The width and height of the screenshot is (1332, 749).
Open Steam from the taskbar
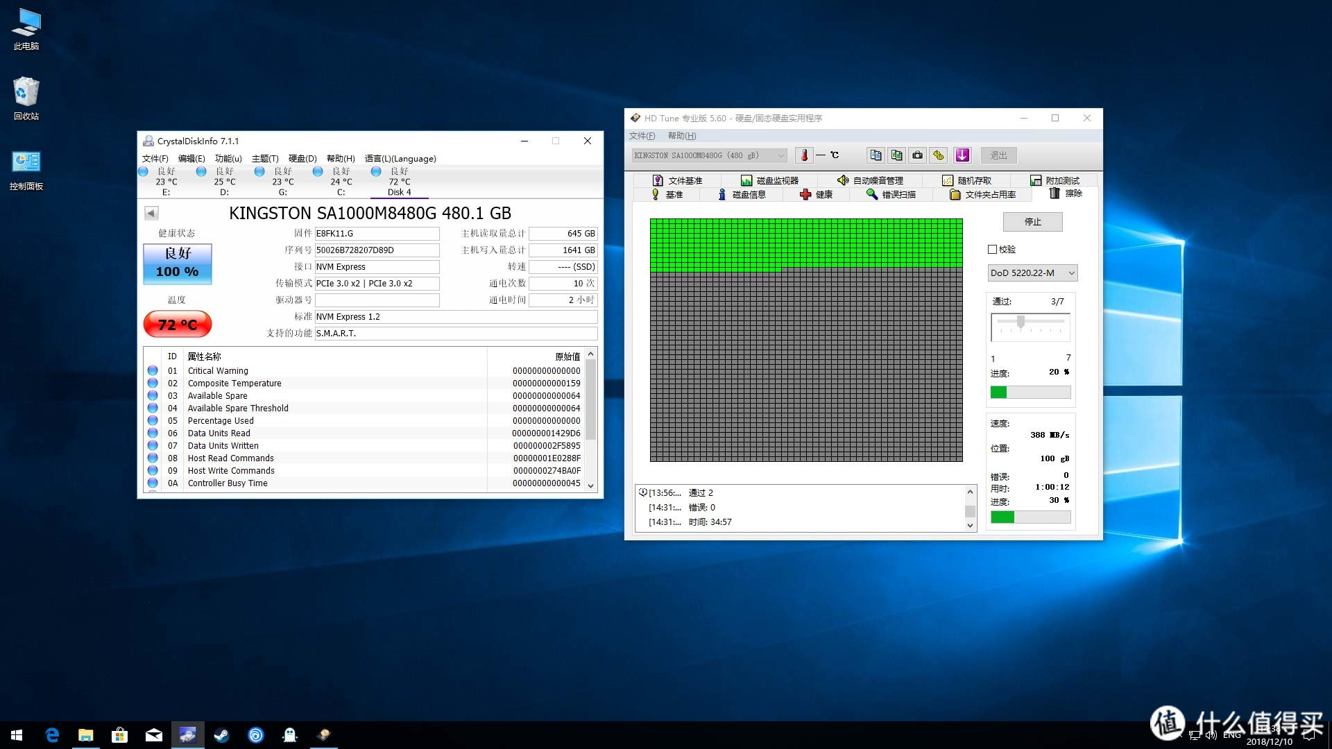(222, 735)
